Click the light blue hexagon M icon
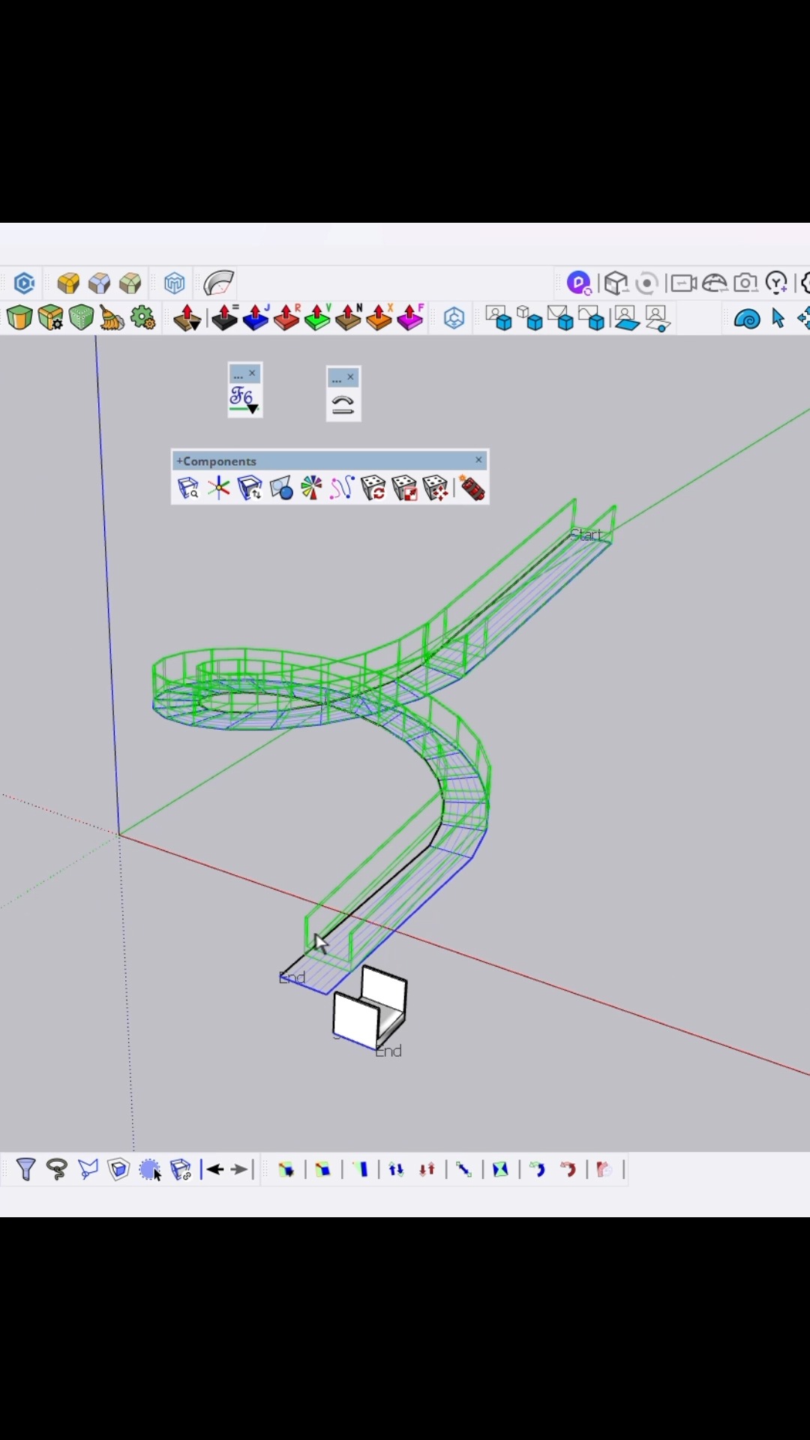810x1440 pixels. (x=174, y=283)
